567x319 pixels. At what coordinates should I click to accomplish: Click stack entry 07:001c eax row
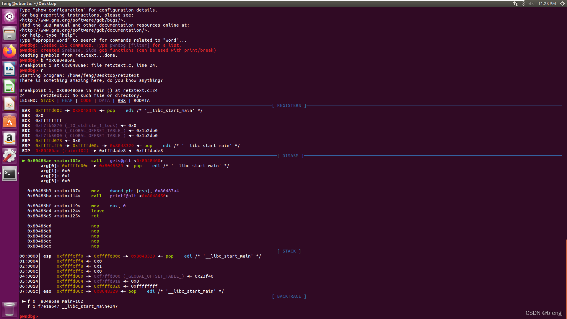(122, 291)
